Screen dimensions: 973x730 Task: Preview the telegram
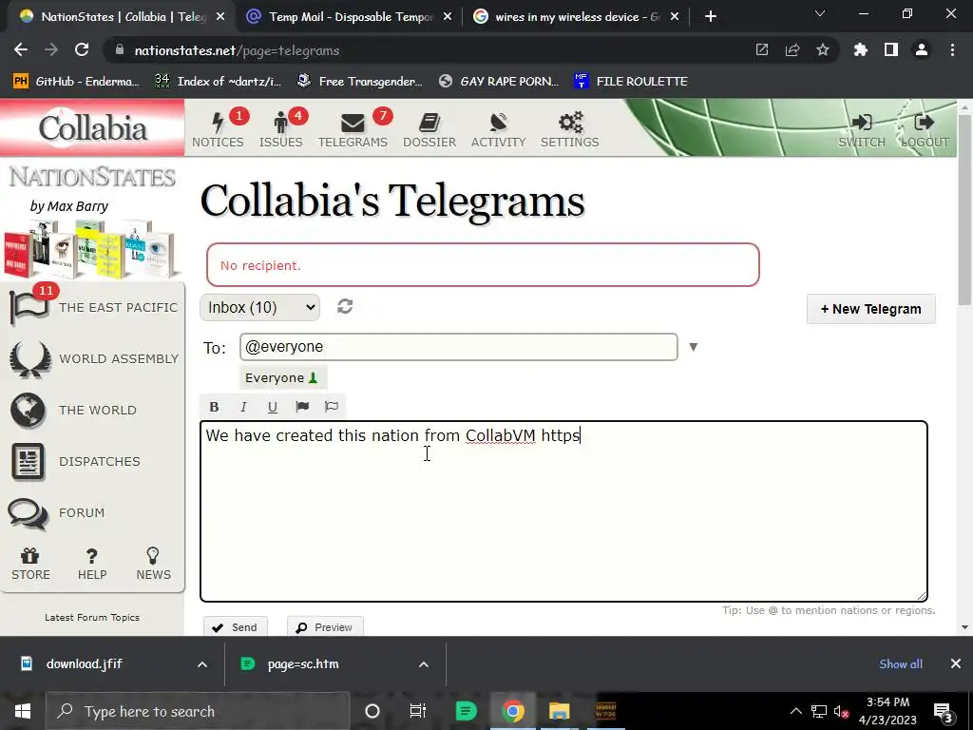point(325,627)
